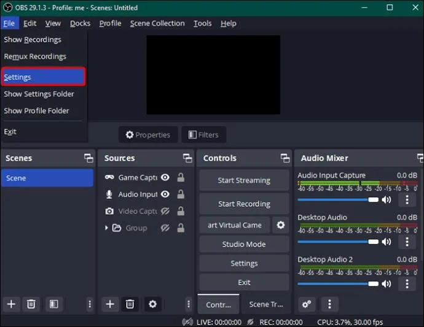Image resolution: width=424 pixels, height=327 pixels.
Task: Open Desktop Audio 2 options menu
Action: 407,284
